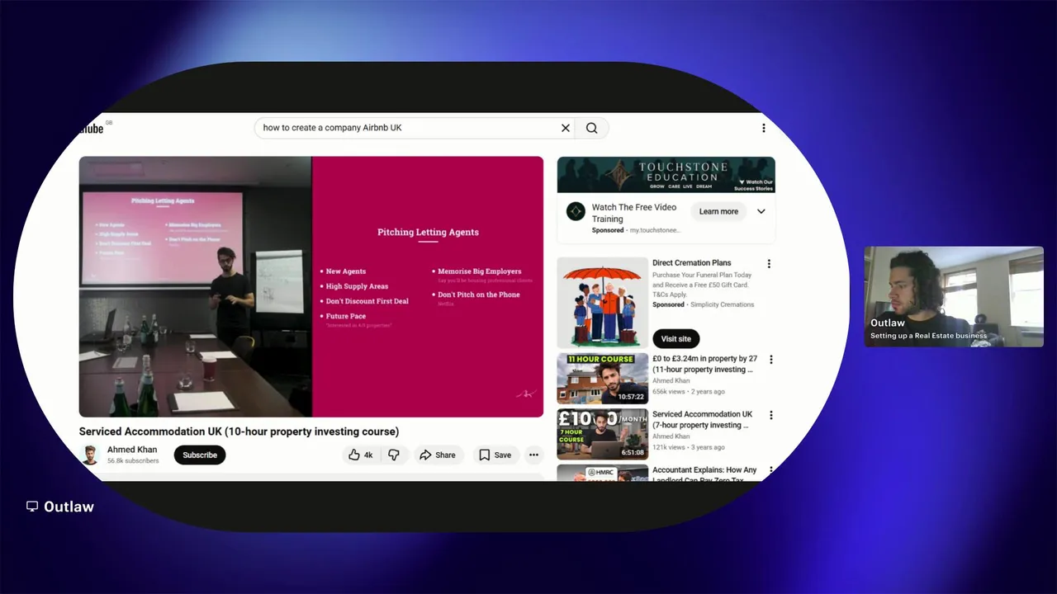The width and height of the screenshot is (1057, 594).
Task: Click 56.8k subscribers text
Action: 133,461
